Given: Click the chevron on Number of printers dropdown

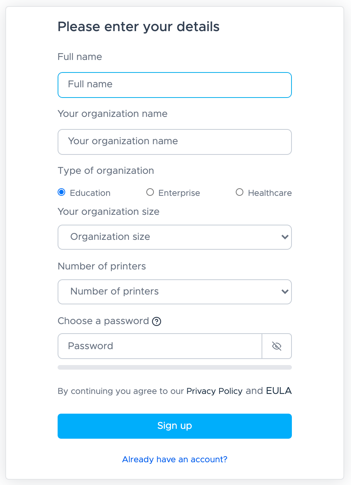Looking at the screenshot, I should click(285, 291).
